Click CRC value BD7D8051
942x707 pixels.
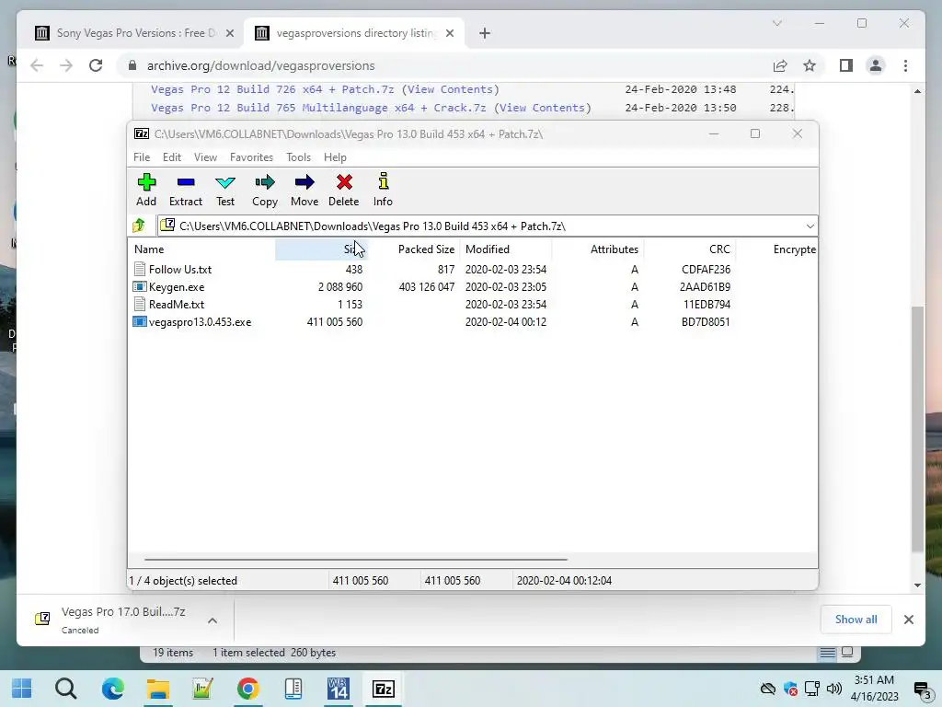(706, 321)
